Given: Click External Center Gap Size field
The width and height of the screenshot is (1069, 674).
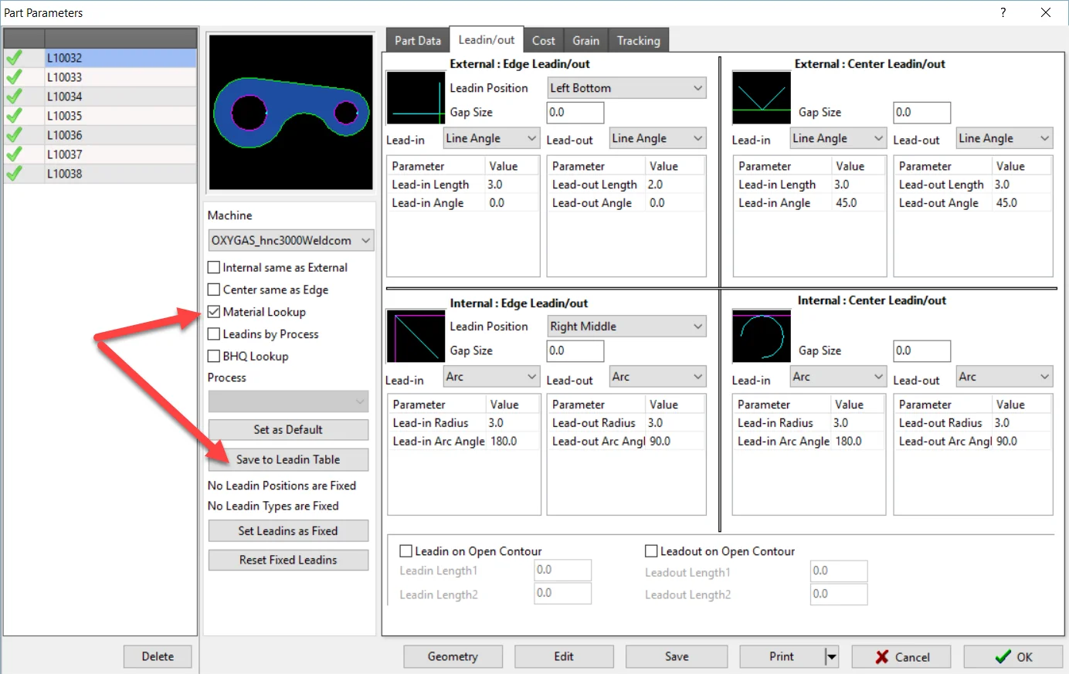Looking at the screenshot, I should point(921,113).
